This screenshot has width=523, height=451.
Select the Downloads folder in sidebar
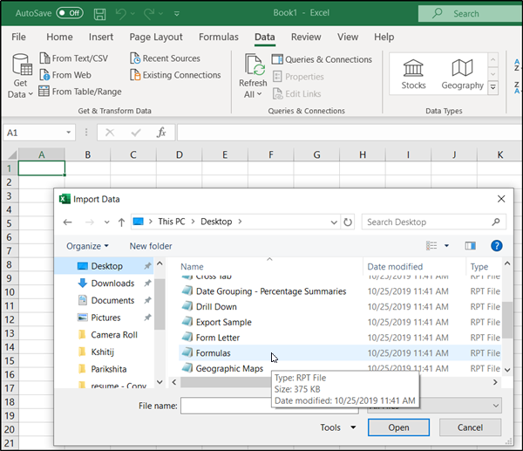coord(112,284)
